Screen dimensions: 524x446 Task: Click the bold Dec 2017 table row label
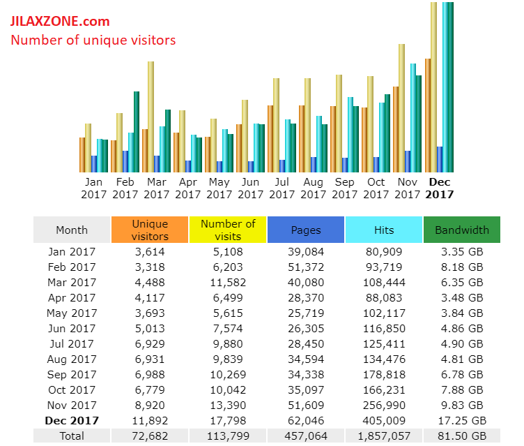(72, 421)
